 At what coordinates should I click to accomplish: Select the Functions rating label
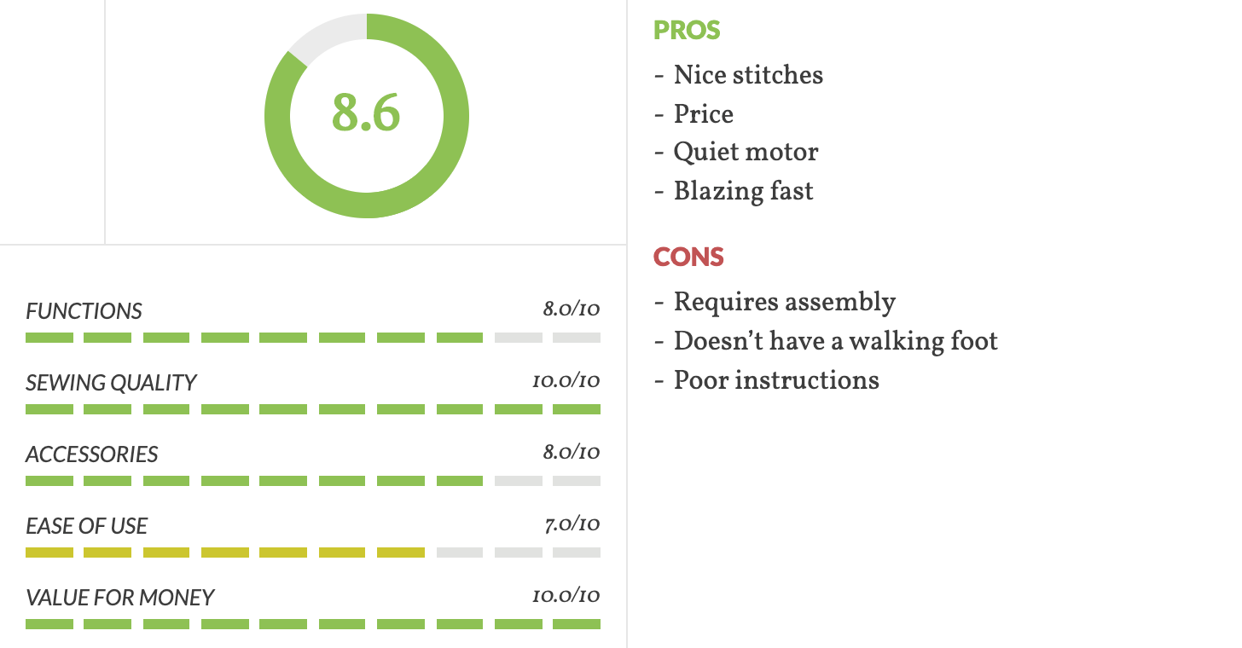tap(84, 311)
